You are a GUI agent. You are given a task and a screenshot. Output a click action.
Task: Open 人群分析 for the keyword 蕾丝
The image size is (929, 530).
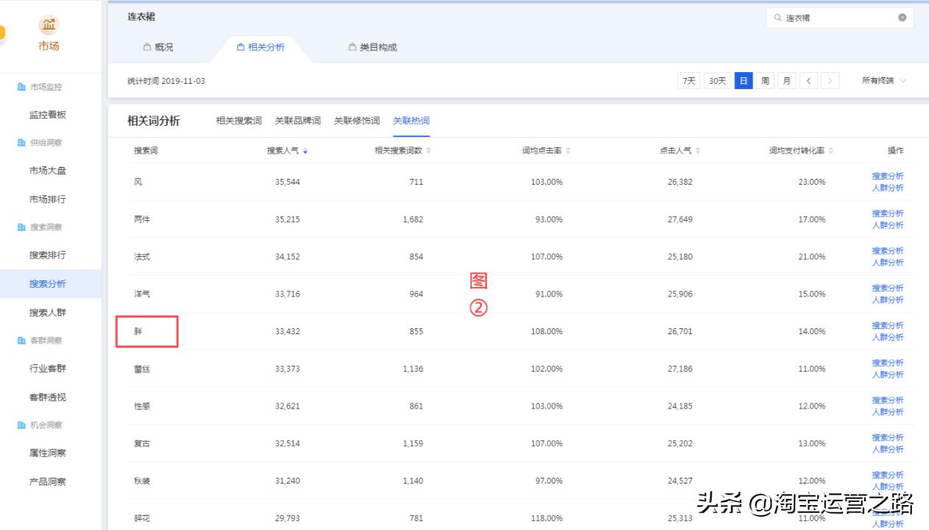pyautogui.click(x=888, y=375)
